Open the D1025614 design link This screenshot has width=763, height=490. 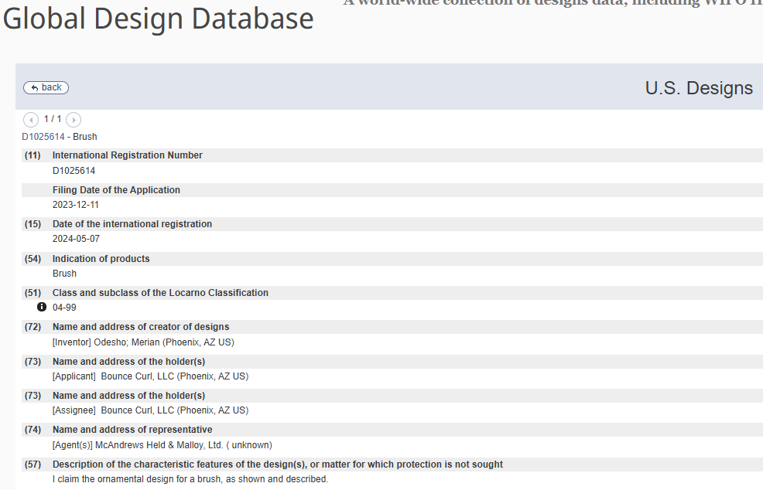tap(43, 137)
